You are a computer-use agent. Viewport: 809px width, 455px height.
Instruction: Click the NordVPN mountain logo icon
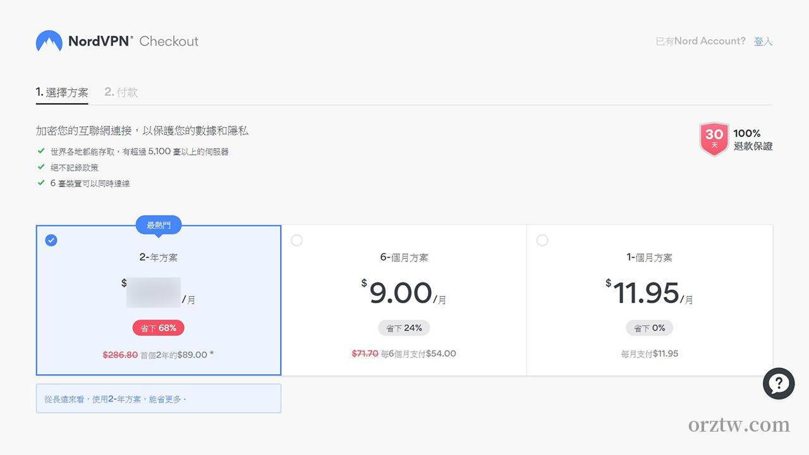pos(49,41)
